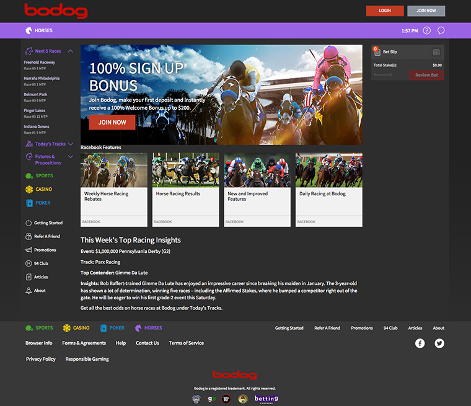This screenshot has height=406, width=471.
Task: Click the sidebar Casino chip icon
Action: (29, 189)
